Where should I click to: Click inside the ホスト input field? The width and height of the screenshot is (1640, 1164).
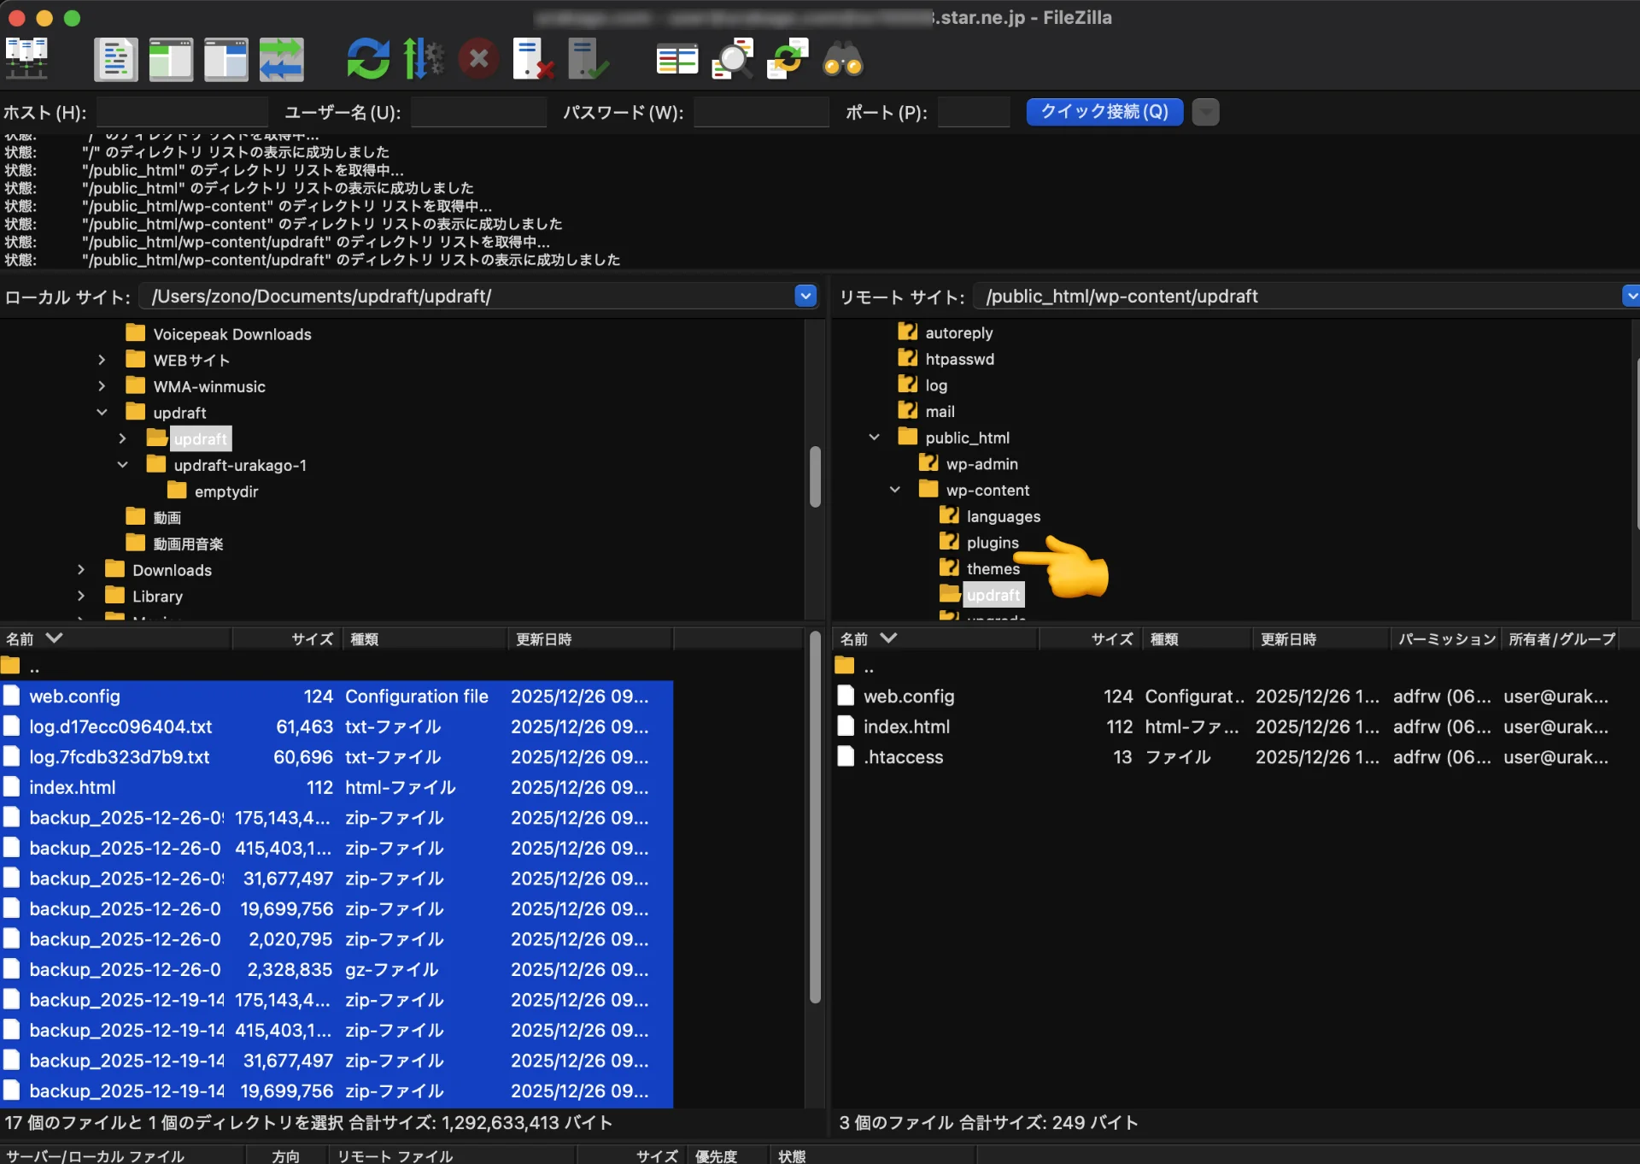(181, 111)
